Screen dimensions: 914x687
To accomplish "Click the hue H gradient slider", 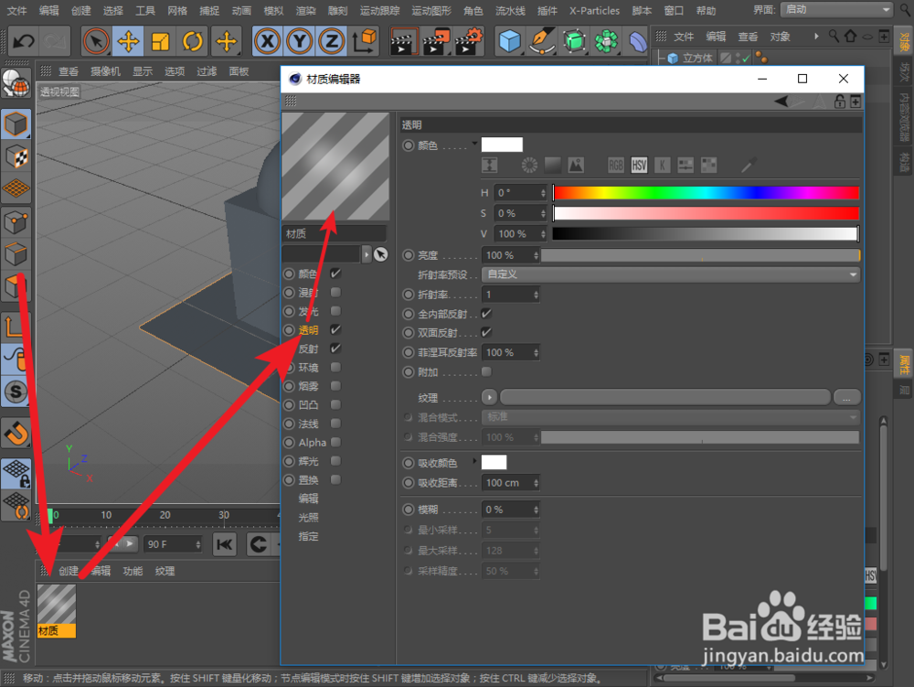I will click(706, 192).
